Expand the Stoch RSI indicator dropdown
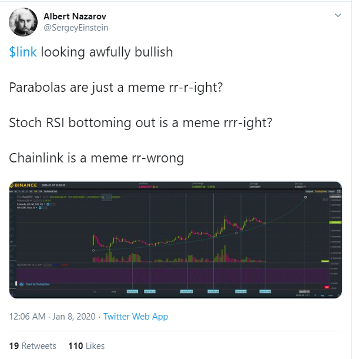The height and width of the screenshot is (359, 353). tap(41, 265)
